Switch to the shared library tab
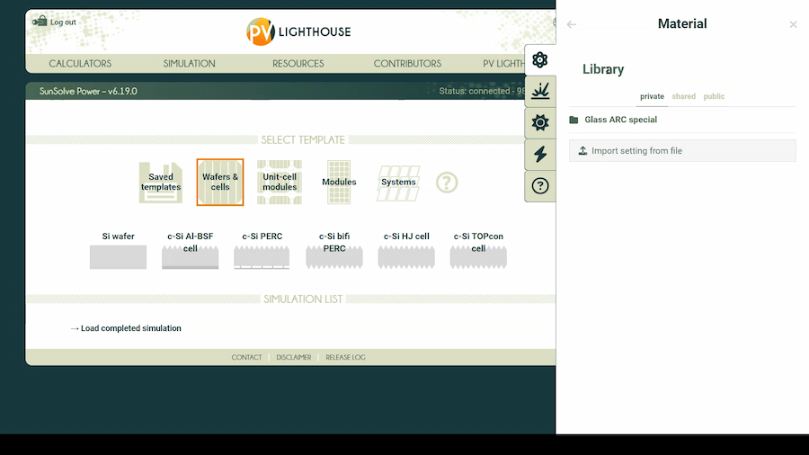The height and width of the screenshot is (455, 809). pos(684,96)
